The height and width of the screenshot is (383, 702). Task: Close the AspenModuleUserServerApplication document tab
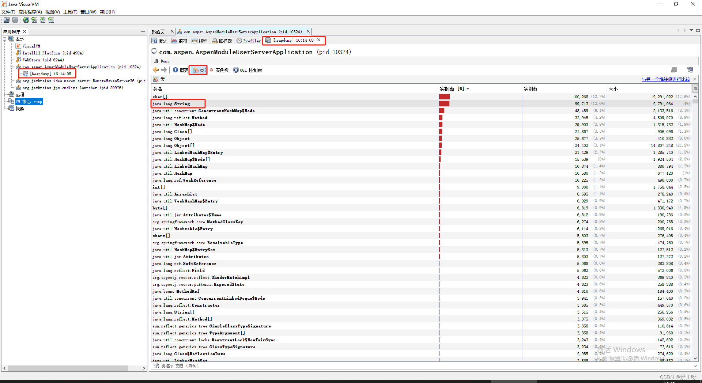pos(308,31)
